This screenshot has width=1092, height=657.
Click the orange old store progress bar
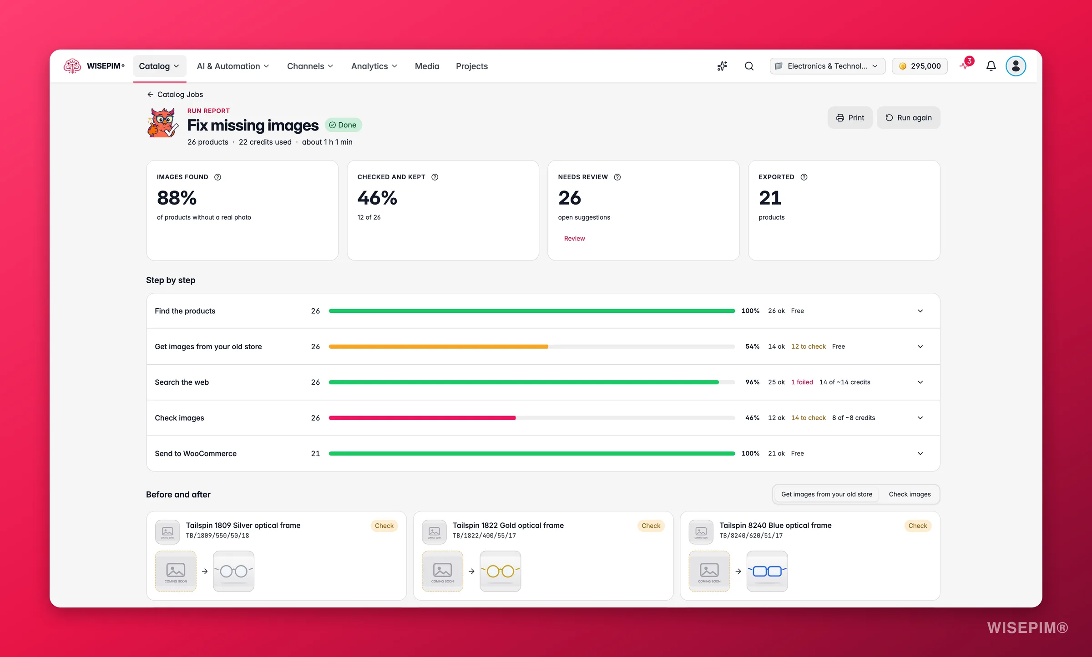[x=439, y=347]
